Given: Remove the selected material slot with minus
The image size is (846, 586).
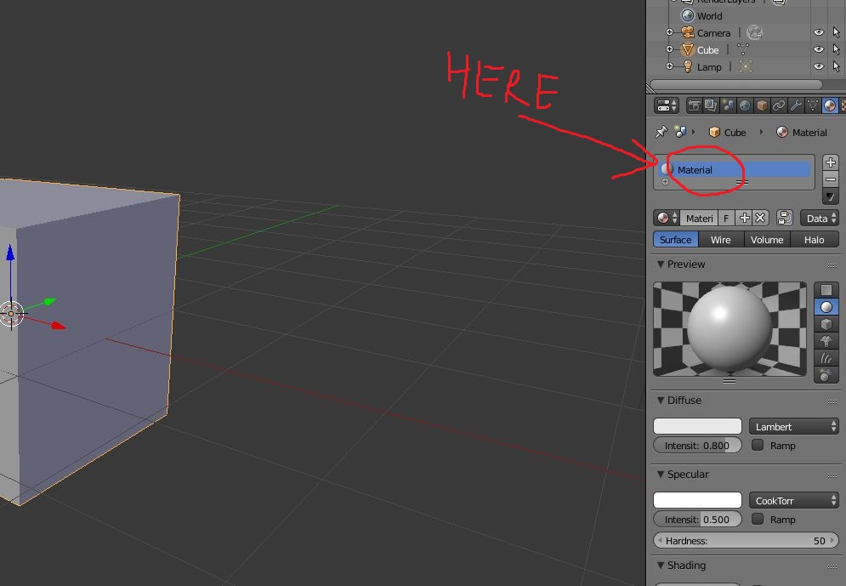Looking at the screenshot, I should point(831,179).
